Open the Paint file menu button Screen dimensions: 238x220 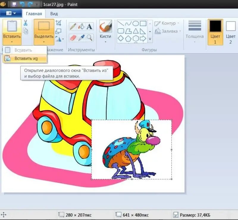coord(11,13)
